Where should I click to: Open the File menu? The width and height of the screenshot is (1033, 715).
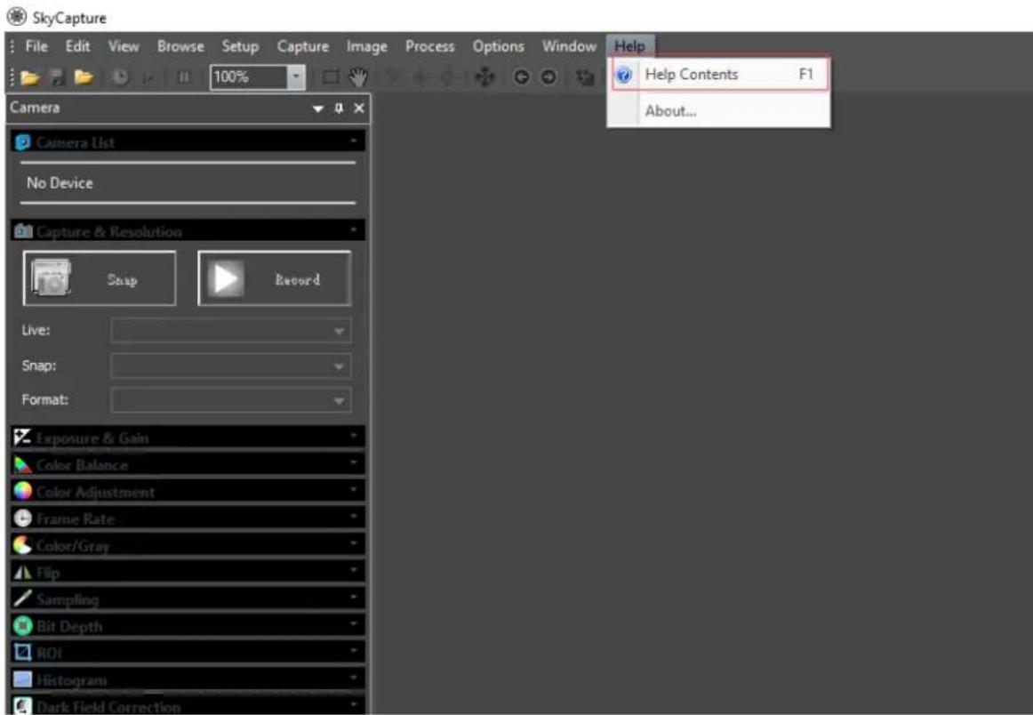coord(36,47)
